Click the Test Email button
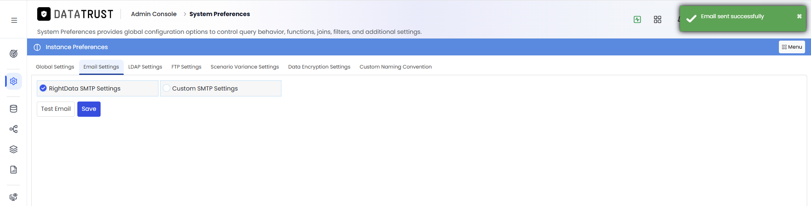 click(56, 109)
